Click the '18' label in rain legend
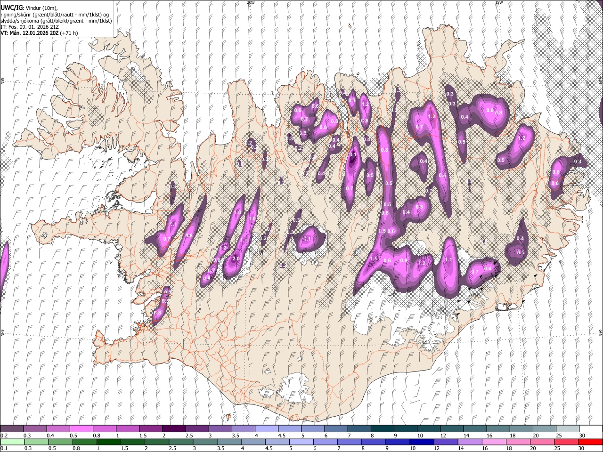Viewport: 603px width, 452px height. tap(509, 448)
